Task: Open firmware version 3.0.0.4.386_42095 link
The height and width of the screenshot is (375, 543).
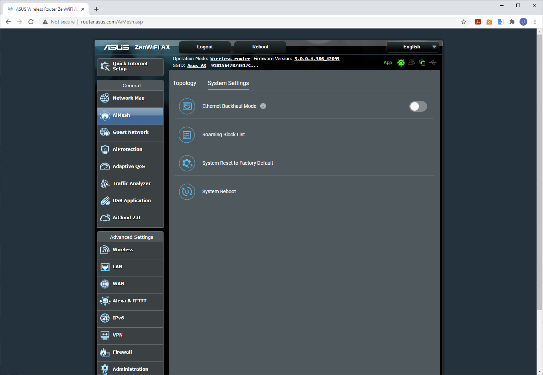Action: tap(317, 59)
